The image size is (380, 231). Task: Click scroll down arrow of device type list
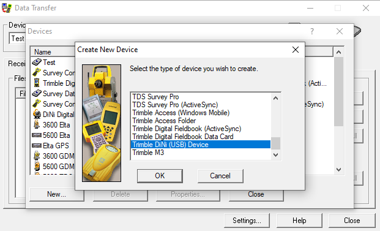click(x=275, y=155)
